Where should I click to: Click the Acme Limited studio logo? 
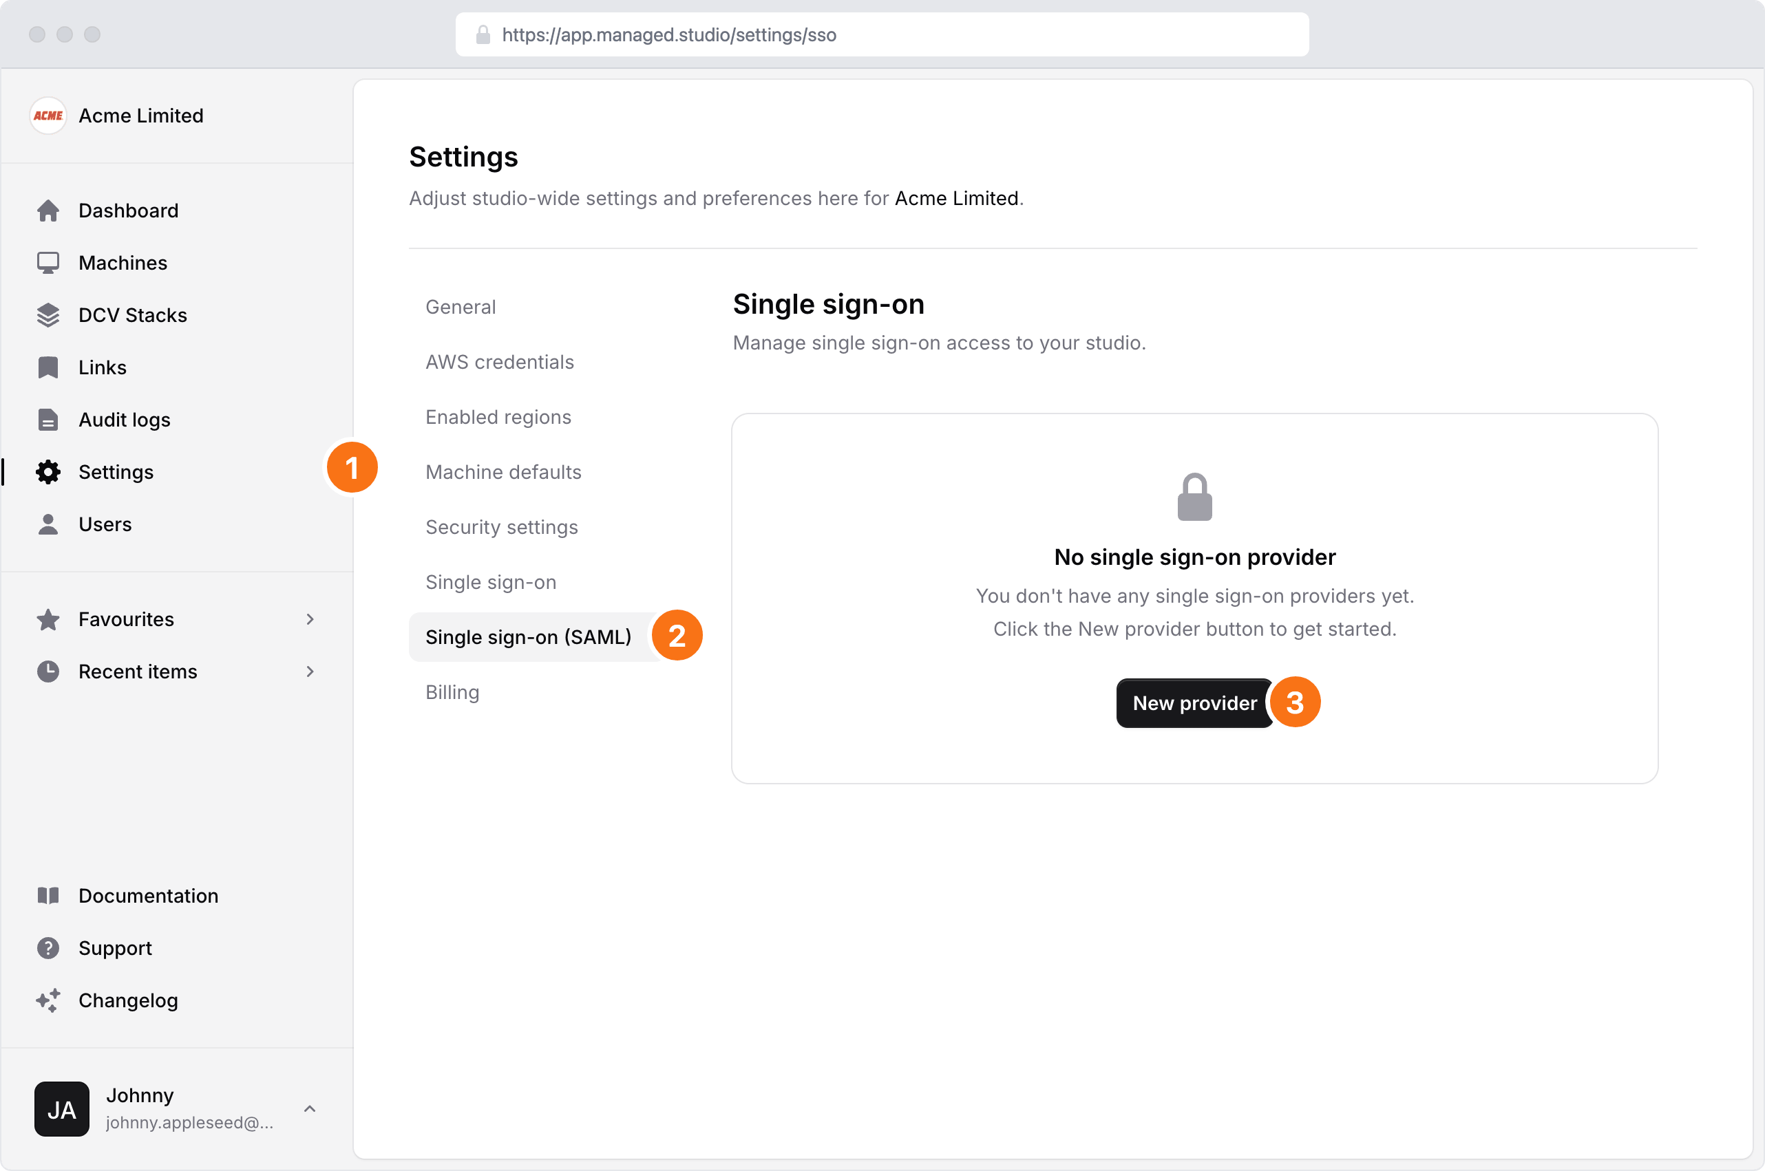(x=47, y=116)
